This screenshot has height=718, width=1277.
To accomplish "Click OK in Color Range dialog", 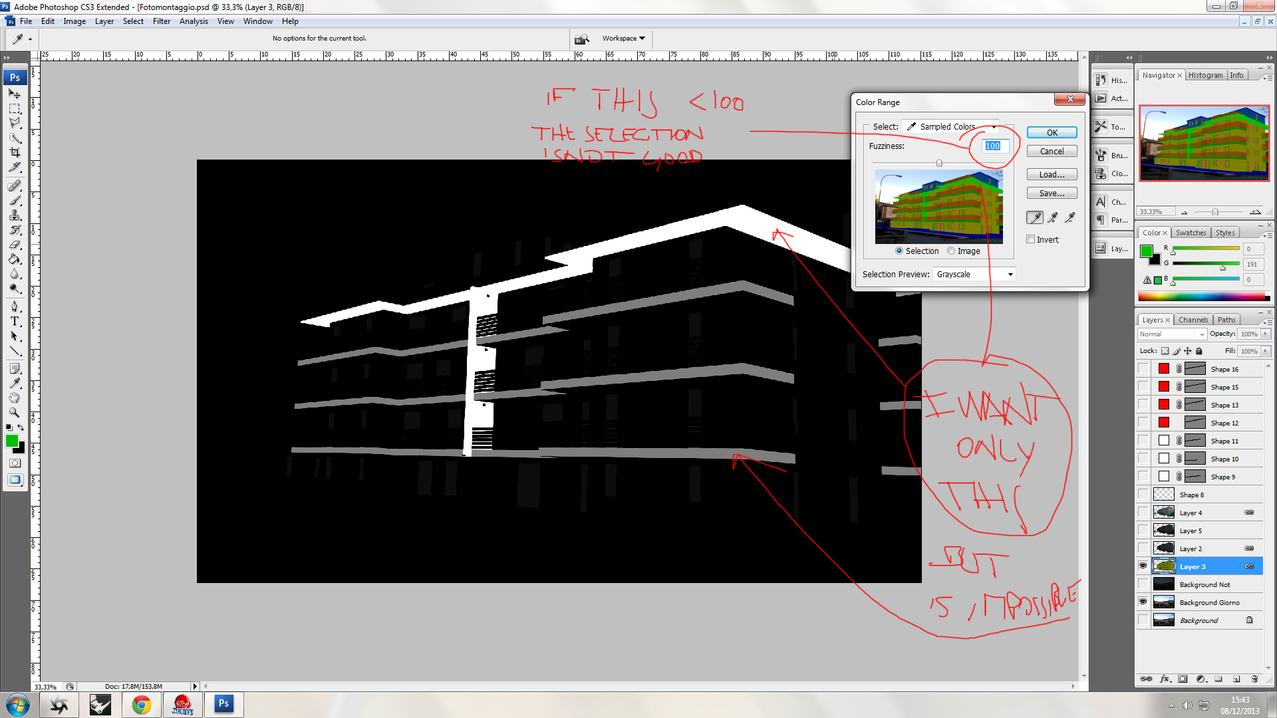I will (x=1052, y=132).
